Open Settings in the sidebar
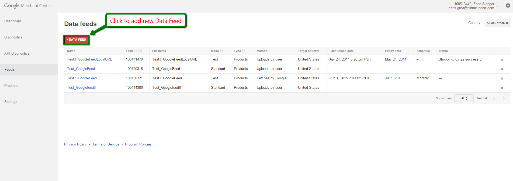 pos(11,102)
